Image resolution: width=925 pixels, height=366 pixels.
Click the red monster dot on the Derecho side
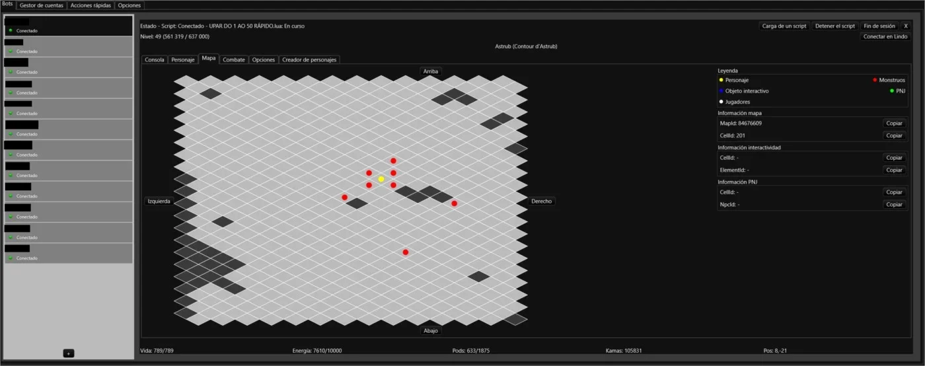pyautogui.click(x=454, y=203)
